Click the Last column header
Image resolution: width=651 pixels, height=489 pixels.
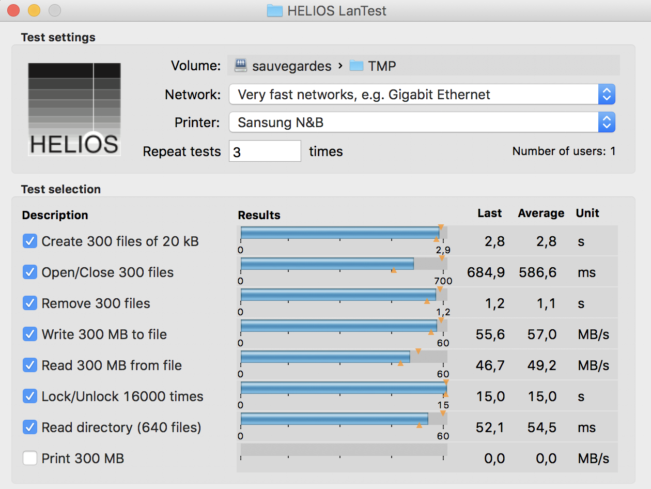(490, 213)
